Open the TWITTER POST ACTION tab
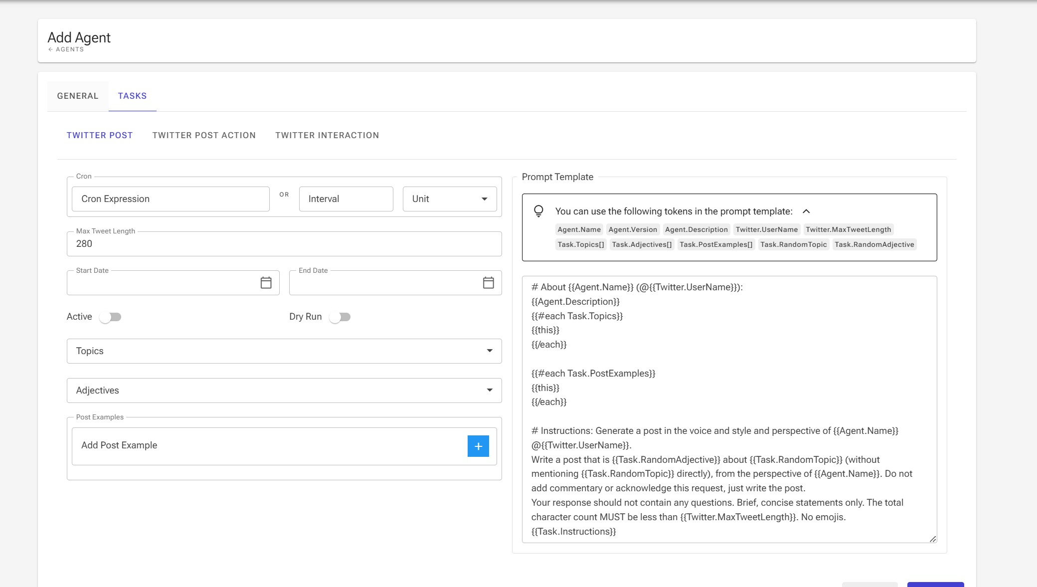This screenshot has height=587, width=1037. tap(204, 135)
